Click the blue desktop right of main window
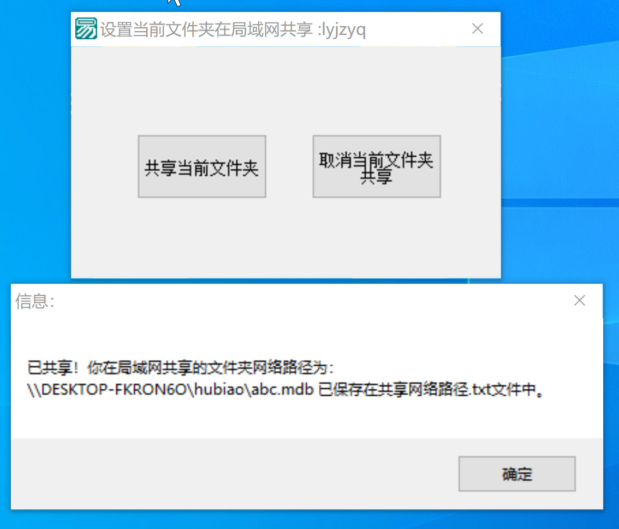The image size is (619, 529). click(x=560, y=138)
